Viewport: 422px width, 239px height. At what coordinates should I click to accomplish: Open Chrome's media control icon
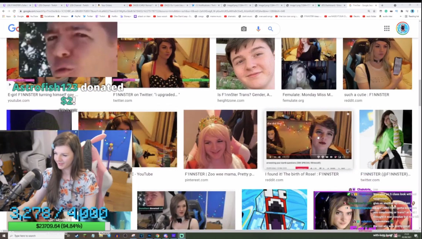click(407, 11)
